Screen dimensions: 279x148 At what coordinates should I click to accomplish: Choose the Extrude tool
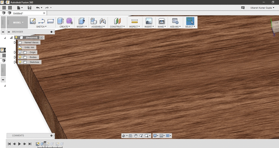[61, 21]
